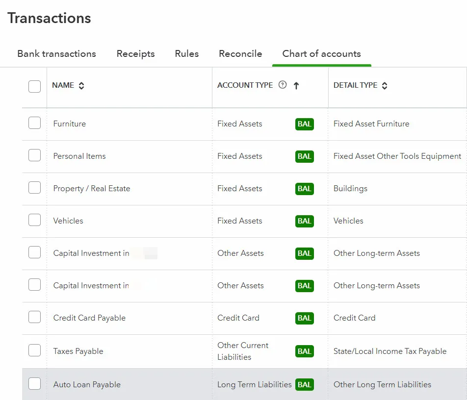Select the Vehicles row checkbox
This screenshot has height=400, width=467.
pyautogui.click(x=34, y=220)
